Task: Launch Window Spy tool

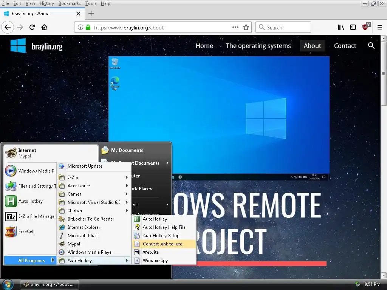Action: coord(164,261)
